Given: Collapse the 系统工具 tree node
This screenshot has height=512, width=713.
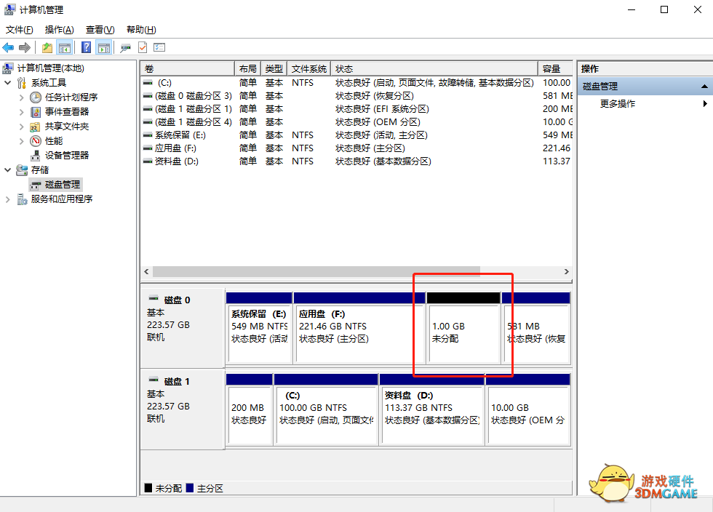Looking at the screenshot, I should 7,82.
